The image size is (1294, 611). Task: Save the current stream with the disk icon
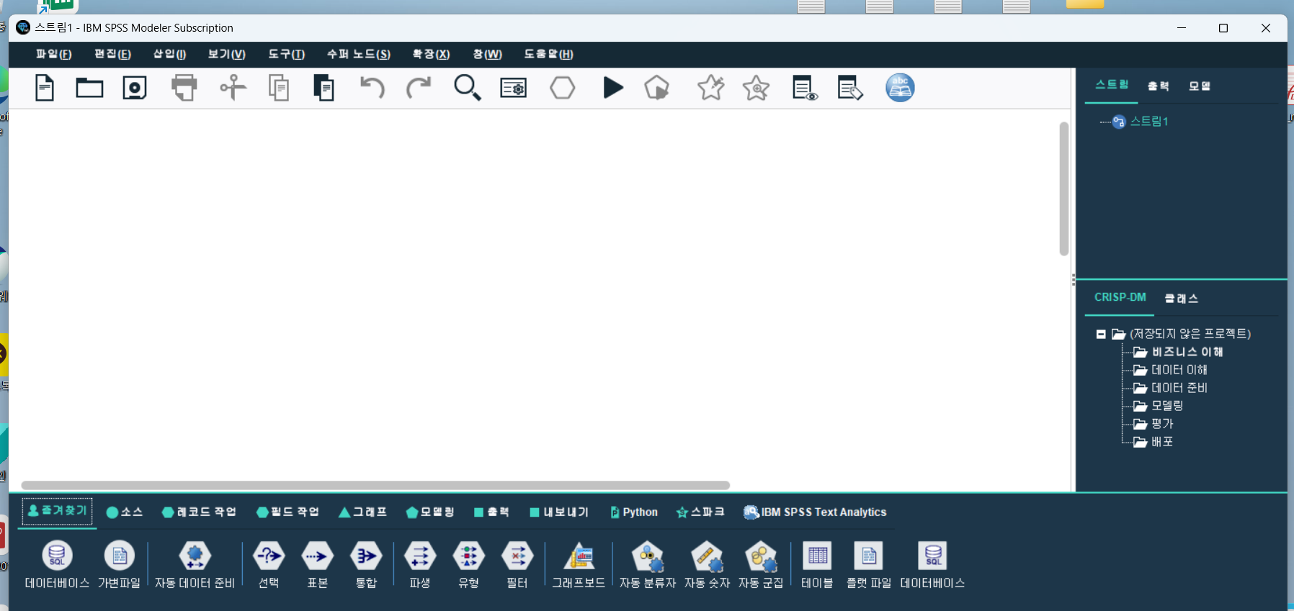click(x=135, y=88)
